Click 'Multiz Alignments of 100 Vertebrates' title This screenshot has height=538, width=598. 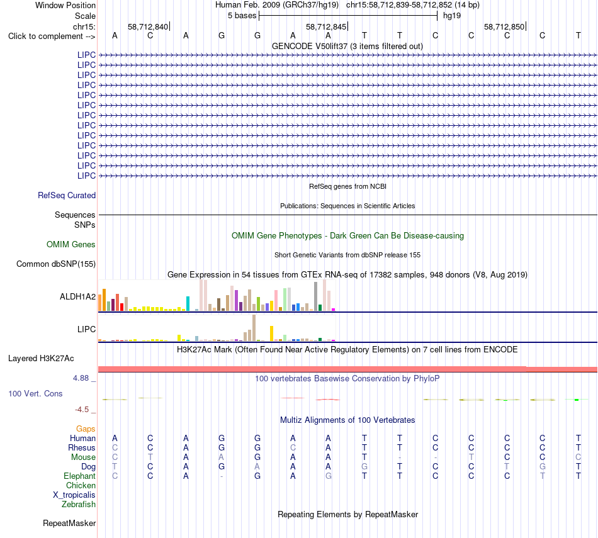coord(347,420)
